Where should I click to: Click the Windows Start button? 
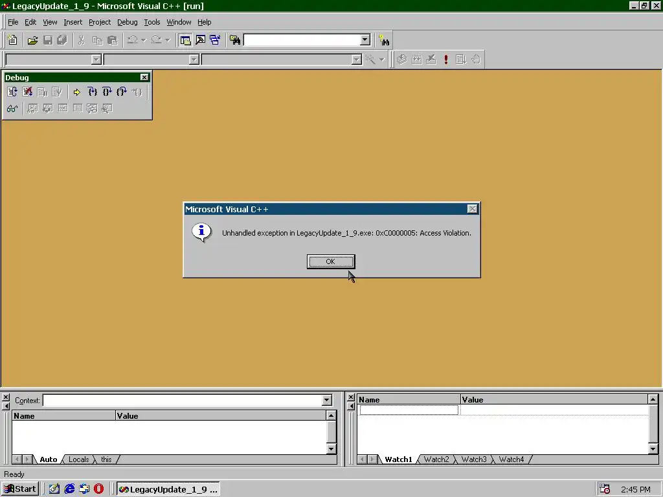(20, 489)
